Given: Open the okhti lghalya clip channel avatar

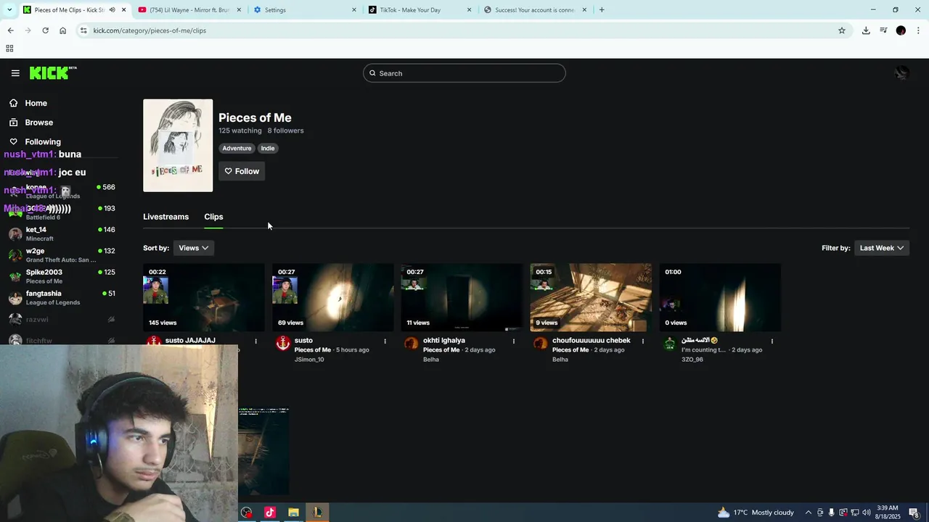Looking at the screenshot, I should [412, 344].
